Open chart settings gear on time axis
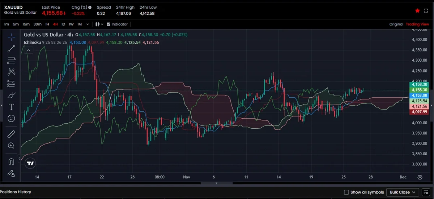The width and height of the screenshot is (434, 199). coord(420,177)
